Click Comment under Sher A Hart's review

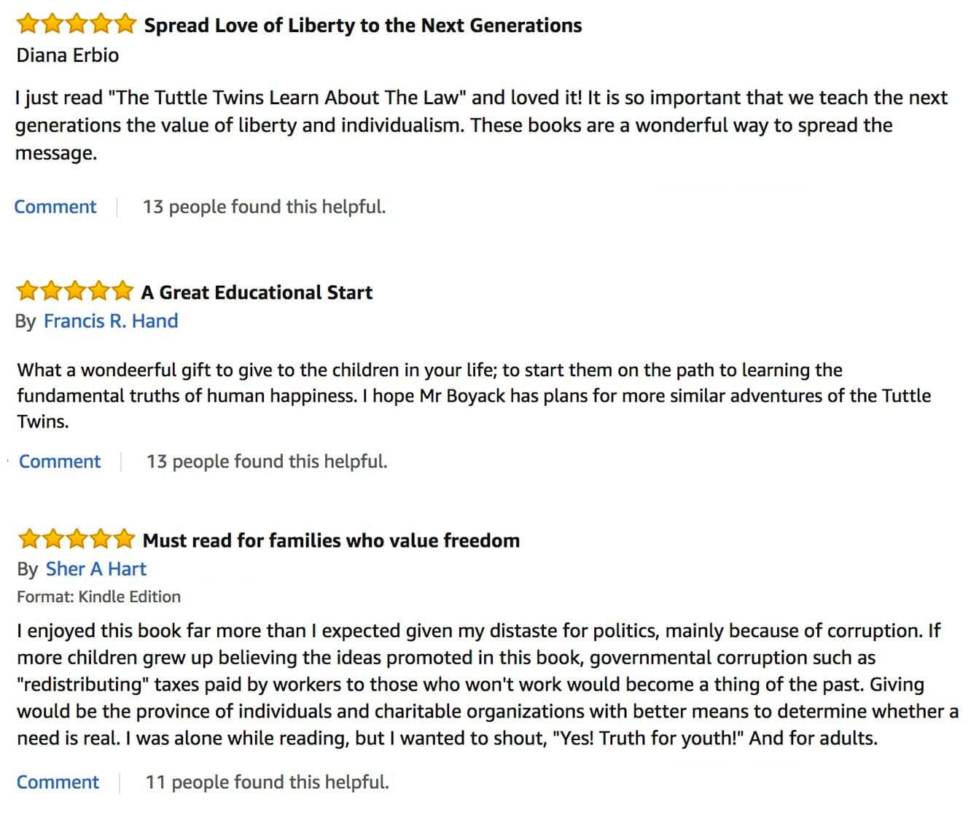pos(58,782)
